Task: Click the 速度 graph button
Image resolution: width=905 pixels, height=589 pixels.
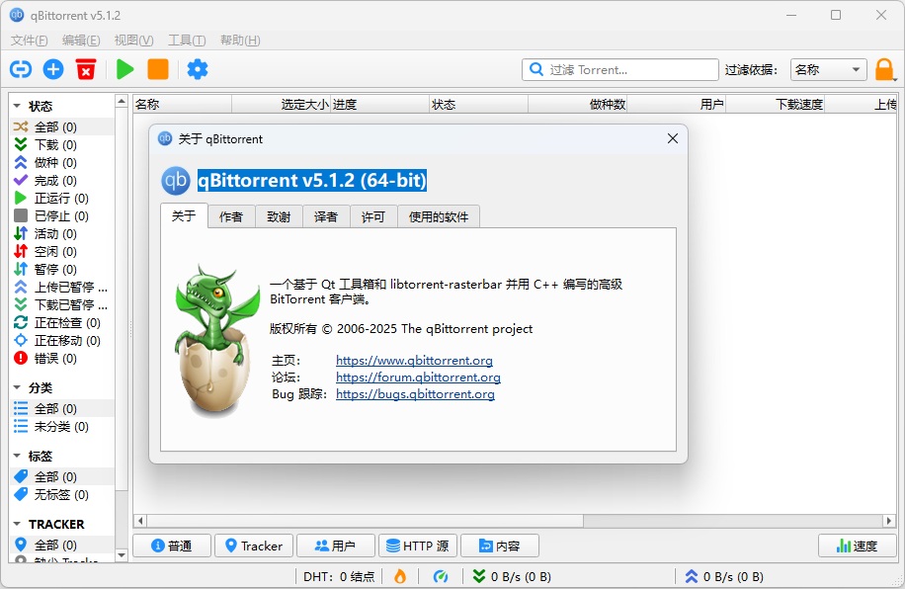Action: 858,546
